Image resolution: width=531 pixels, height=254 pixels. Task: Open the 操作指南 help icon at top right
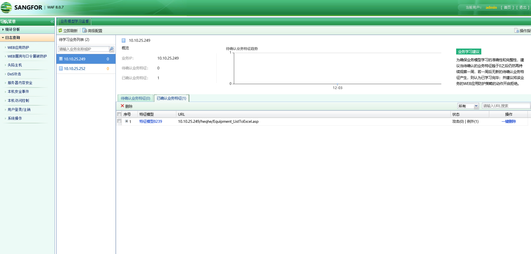click(516, 30)
